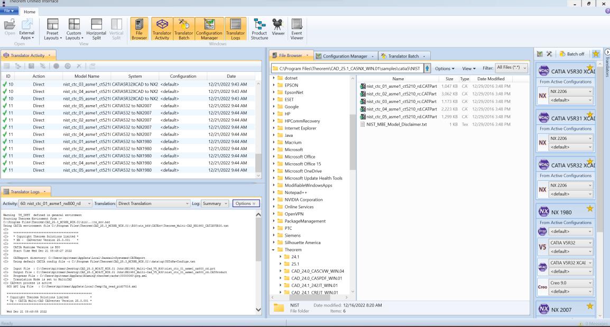Open Preset Layouts in the ribbon

pos(52,29)
